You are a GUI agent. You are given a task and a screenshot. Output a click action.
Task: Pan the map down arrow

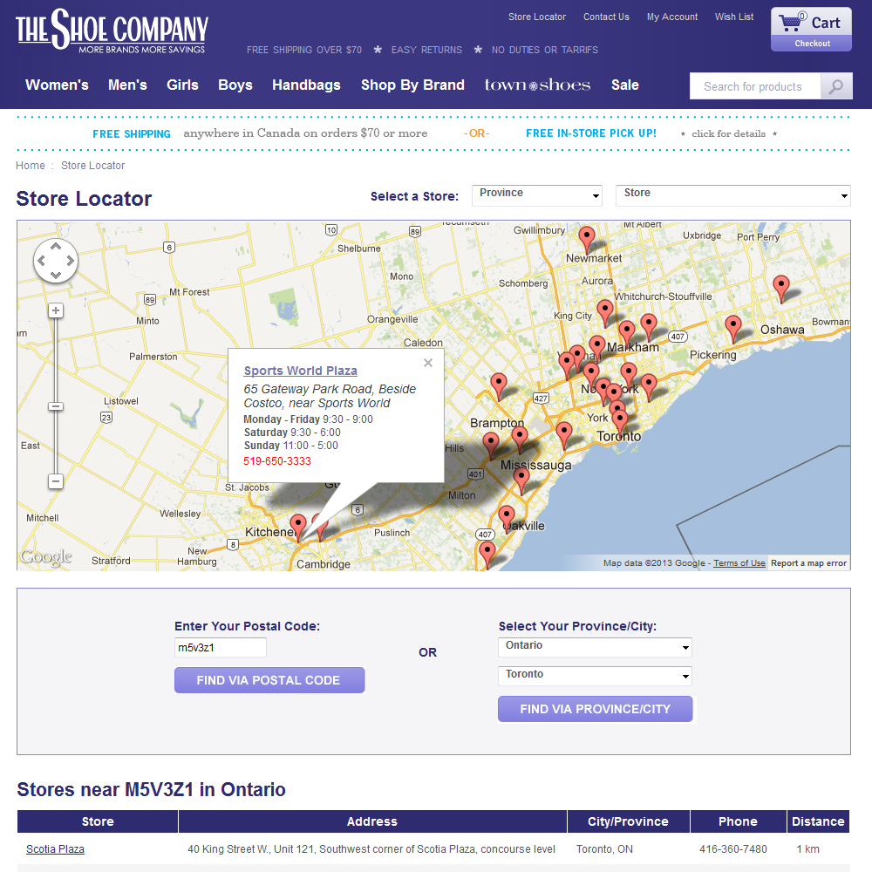click(x=56, y=275)
